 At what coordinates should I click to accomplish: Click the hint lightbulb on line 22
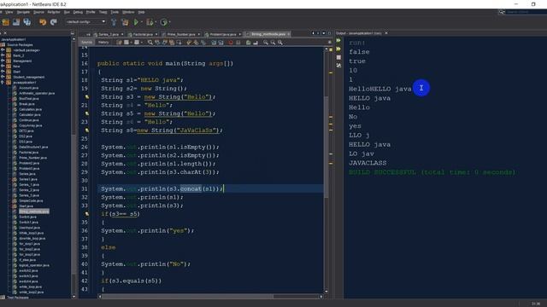tap(86, 113)
